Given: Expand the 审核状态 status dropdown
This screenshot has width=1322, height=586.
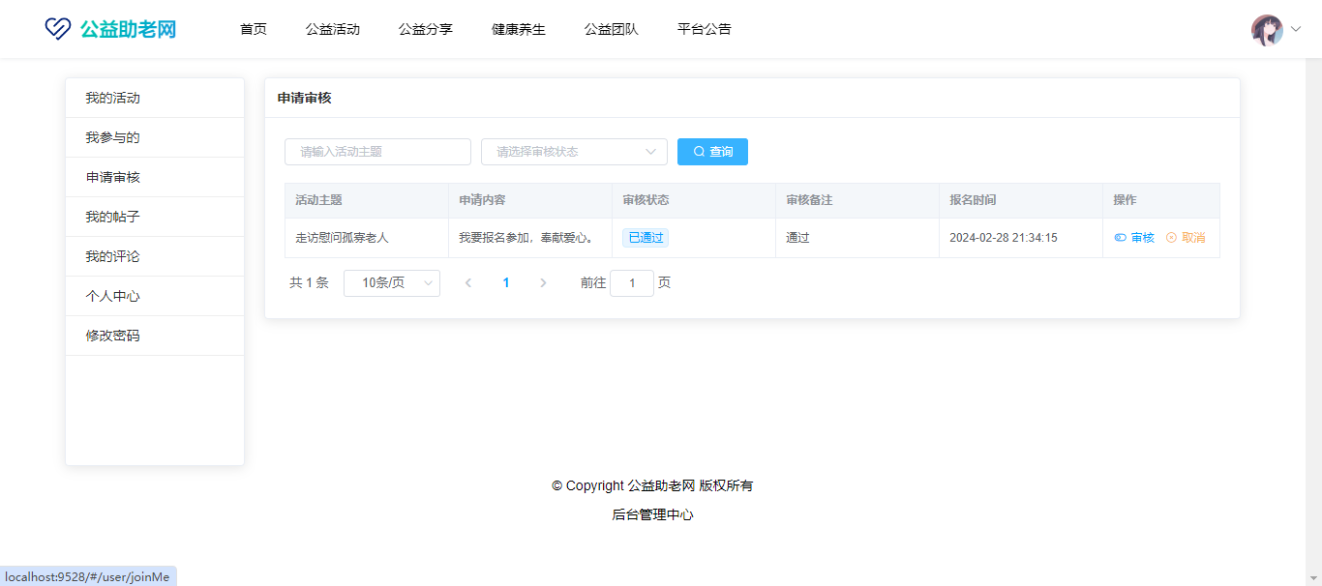Looking at the screenshot, I should coord(574,152).
